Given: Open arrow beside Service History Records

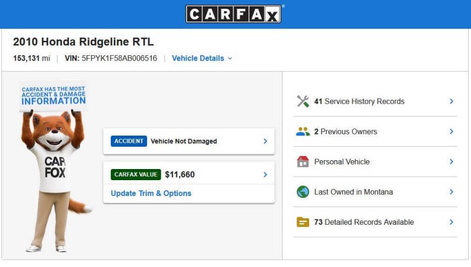Looking at the screenshot, I should click(x=451, y=101).
